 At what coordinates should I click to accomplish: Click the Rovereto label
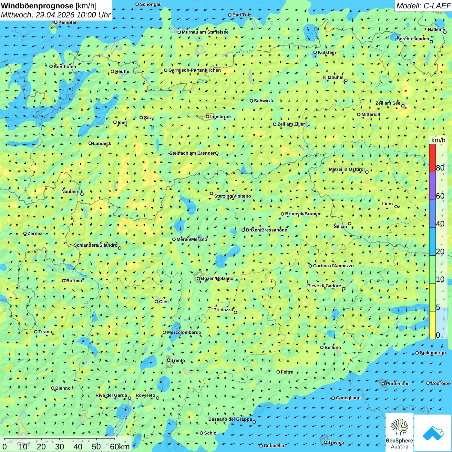coord(145,395)
